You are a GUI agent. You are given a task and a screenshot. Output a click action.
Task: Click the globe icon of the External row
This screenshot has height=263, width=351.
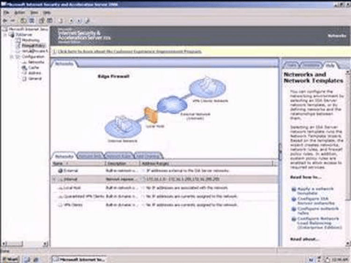point(60,171)
